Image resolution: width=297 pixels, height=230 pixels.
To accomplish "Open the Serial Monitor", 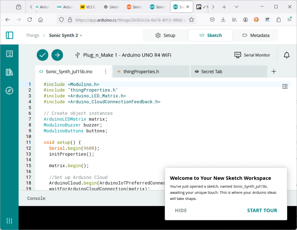I will pyautogui.click(x=252, y=55).
